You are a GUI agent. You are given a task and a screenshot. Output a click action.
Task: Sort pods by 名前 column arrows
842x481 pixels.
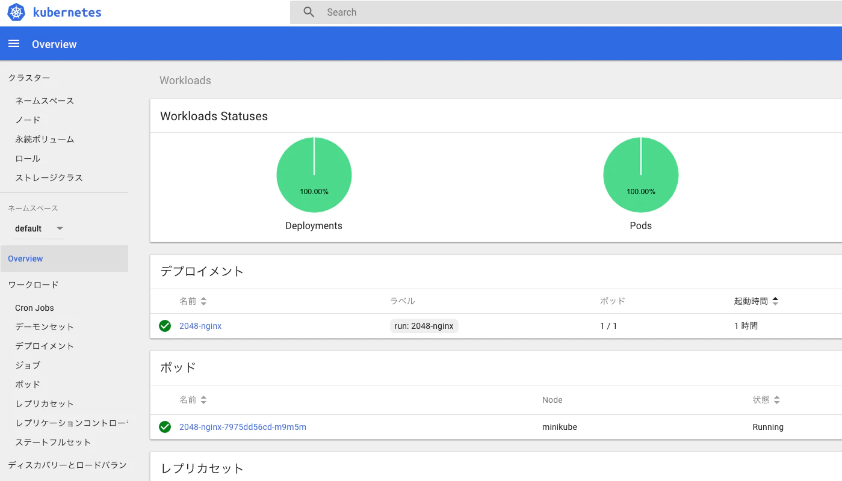[203, 400]
